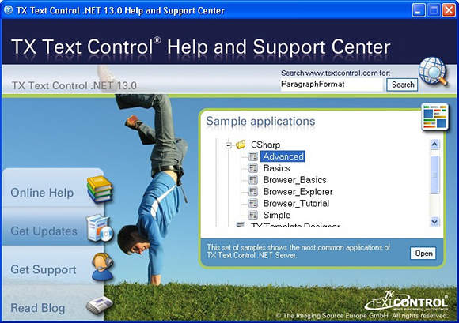
Task: Select the Browser_Tutorial sample
Action: [x=296, y=203]
